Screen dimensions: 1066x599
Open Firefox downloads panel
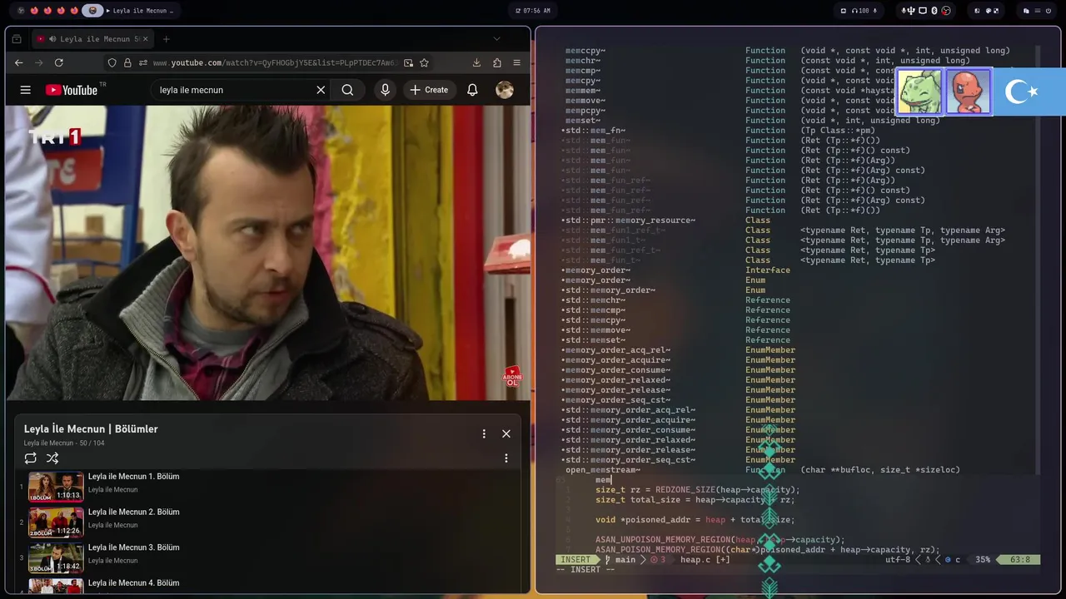pos(476,62)
